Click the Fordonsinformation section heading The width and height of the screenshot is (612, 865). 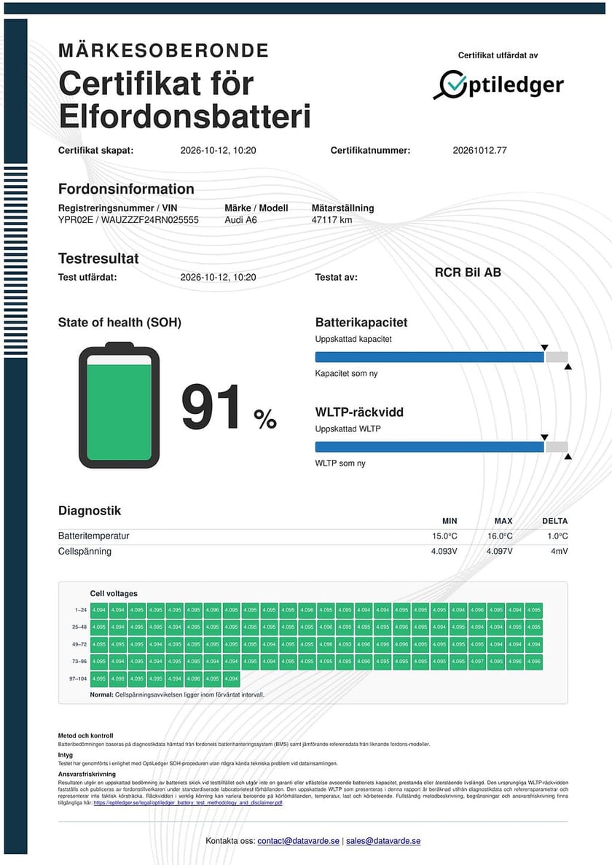126,189
